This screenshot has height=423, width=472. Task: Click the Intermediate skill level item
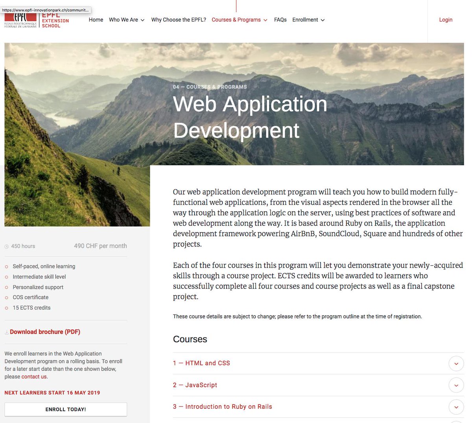(x=39, y=277)
